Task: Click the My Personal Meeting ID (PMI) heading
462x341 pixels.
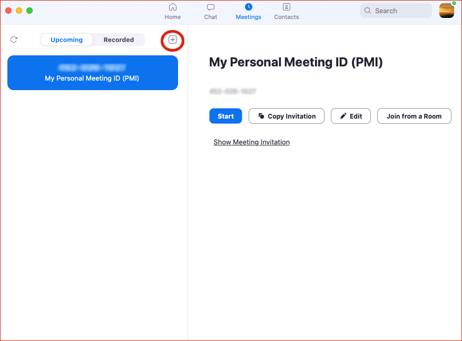Action: 296,63
